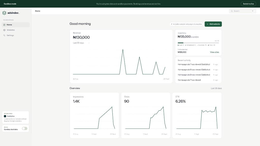Click the Good morning heading
260x146 pixels.
[x=80, y=24]
